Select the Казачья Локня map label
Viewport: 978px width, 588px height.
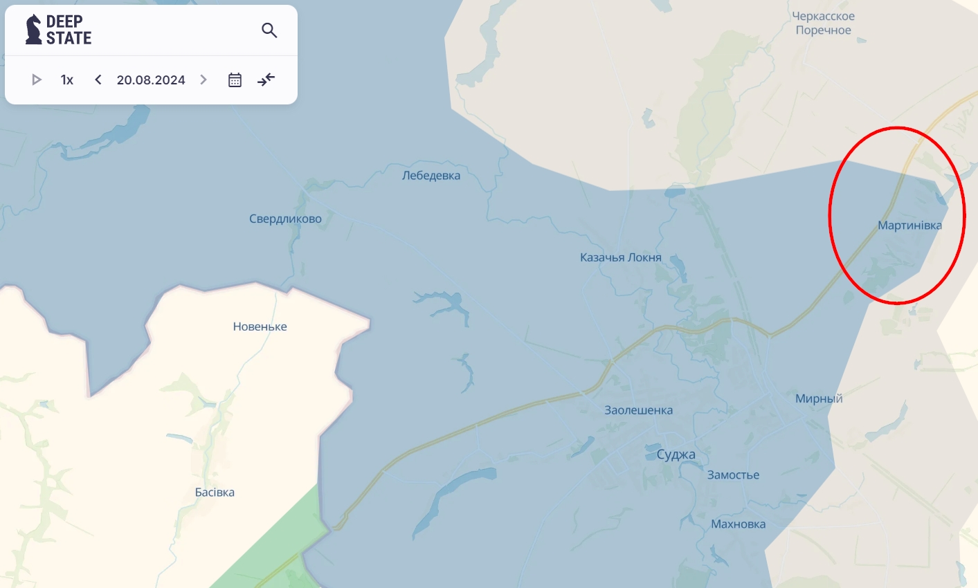tap(621, 257)
